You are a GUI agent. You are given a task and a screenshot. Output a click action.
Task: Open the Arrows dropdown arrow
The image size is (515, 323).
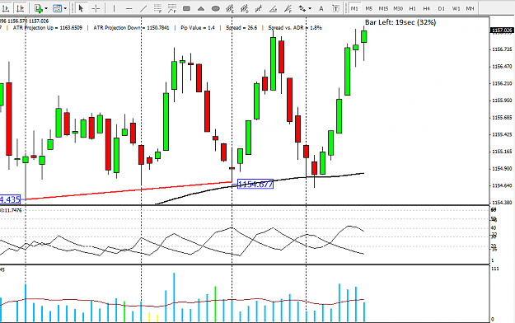(x=310, y=8)
